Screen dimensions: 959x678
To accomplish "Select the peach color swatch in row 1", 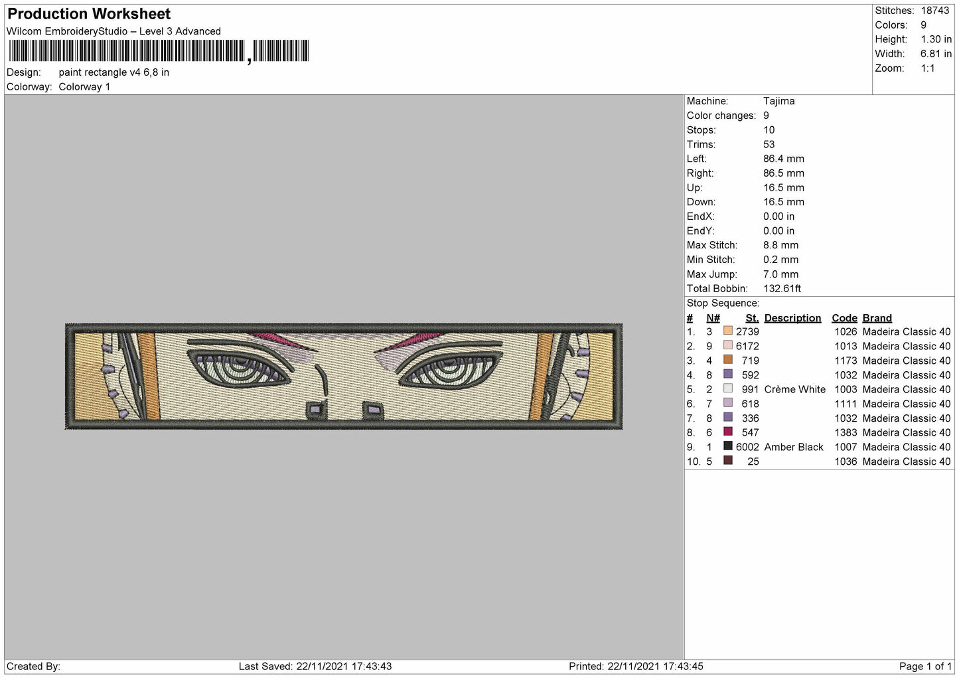I will tap(728, 331).
